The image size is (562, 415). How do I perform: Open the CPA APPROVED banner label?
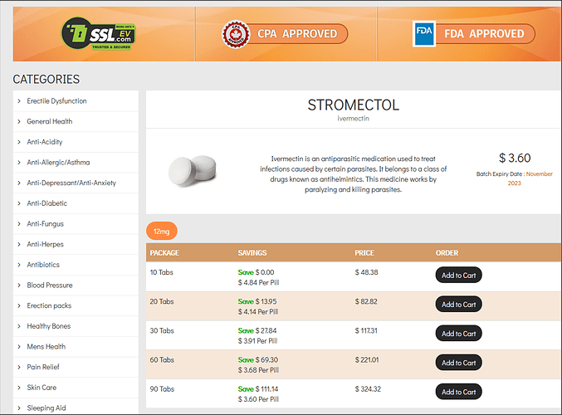[297, 34]
